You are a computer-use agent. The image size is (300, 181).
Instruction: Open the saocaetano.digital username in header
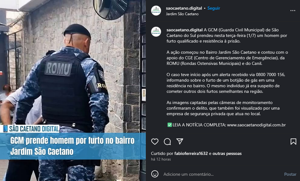[184, 8]
